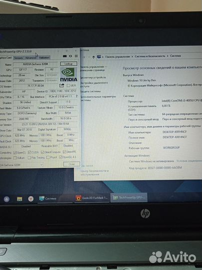Image resolution: width=202 pixels, height=270 pixels.
Task: Toggle the DirectML checkbox
Action: coord(64,152)
